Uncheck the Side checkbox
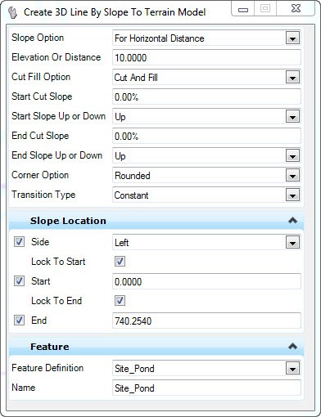 [x=19, y=242]
